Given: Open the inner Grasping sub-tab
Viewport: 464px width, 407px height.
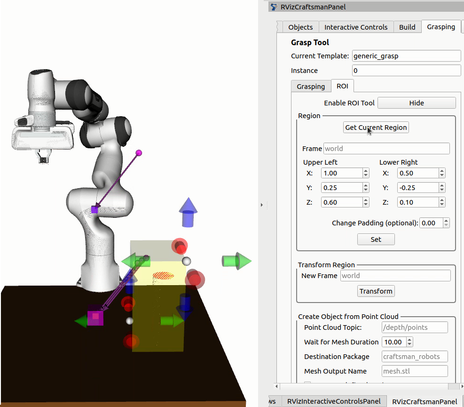Looking at the screenshot, I should pos(311,87).
